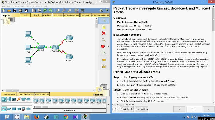This screenshot has height=120, width=215.
Task: Select the Add Complex PDU envelope
Action: click(x=104, y=66)
